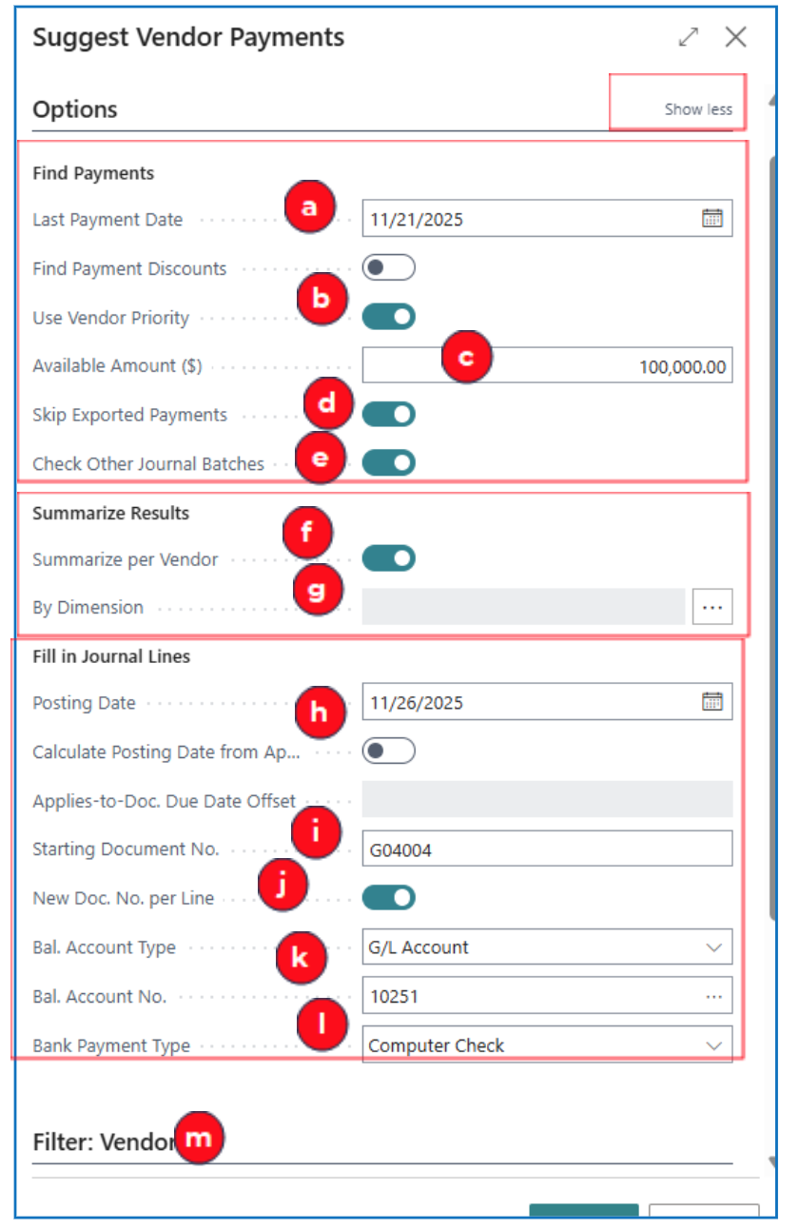Switch off Summarize per Vendor
The width and height of the screenshot is (799, 1229).
coord(388,558)
